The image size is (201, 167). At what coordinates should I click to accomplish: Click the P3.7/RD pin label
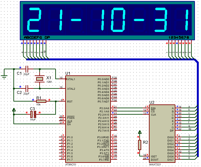point(104,160)
